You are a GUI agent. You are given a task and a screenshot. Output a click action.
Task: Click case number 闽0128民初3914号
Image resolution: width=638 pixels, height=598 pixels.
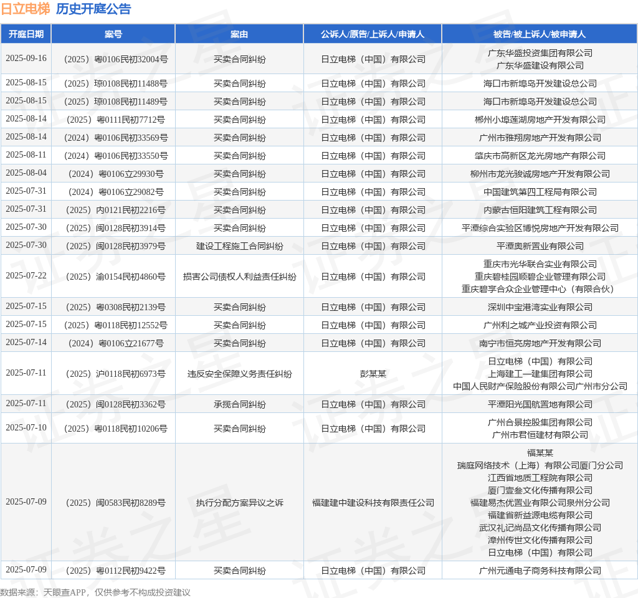click(x=116, y=228)
